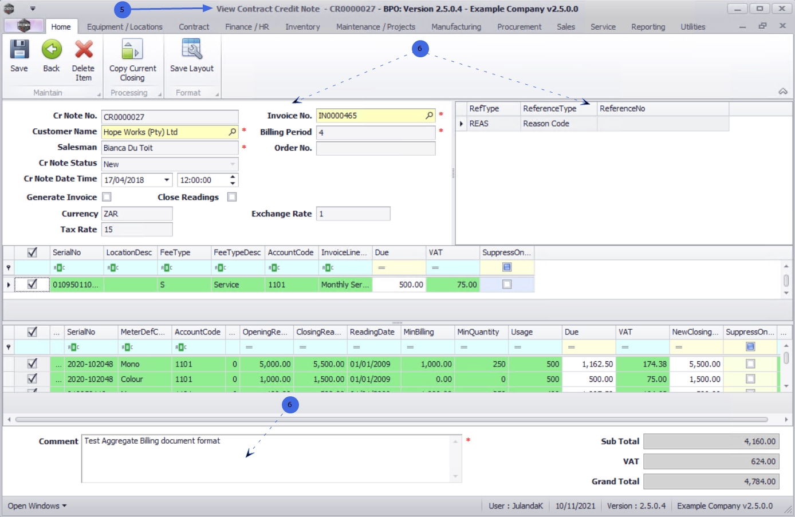Click the Invoice No. search magnifier icon
The width and height of the screenshot is (795, 517).
(x=429, y=116)
